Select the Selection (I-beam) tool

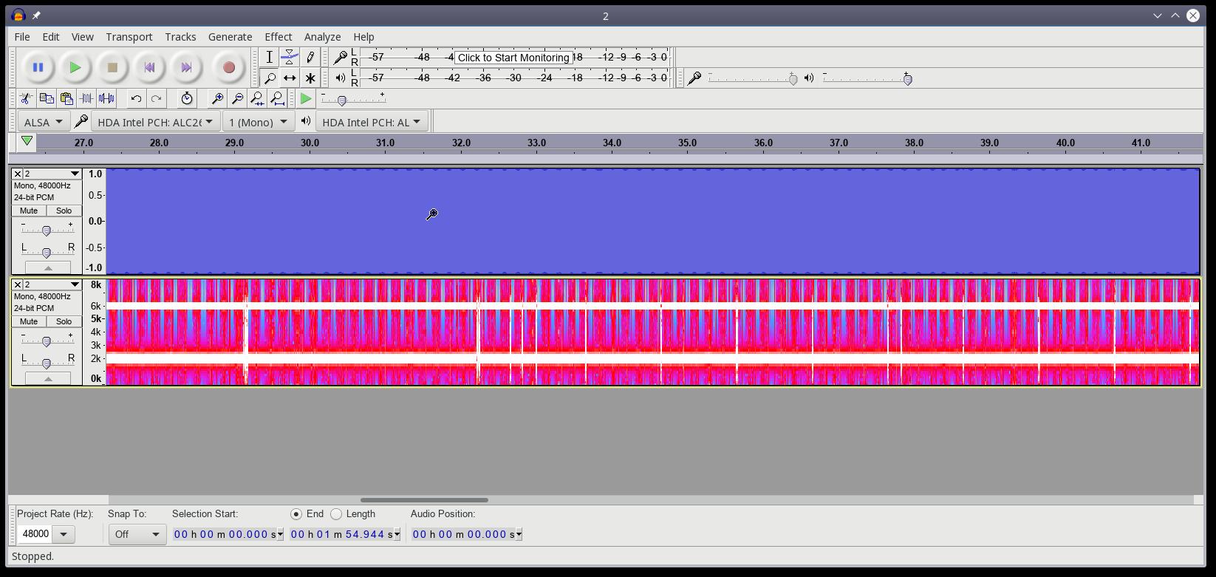[x=270, y=57]
